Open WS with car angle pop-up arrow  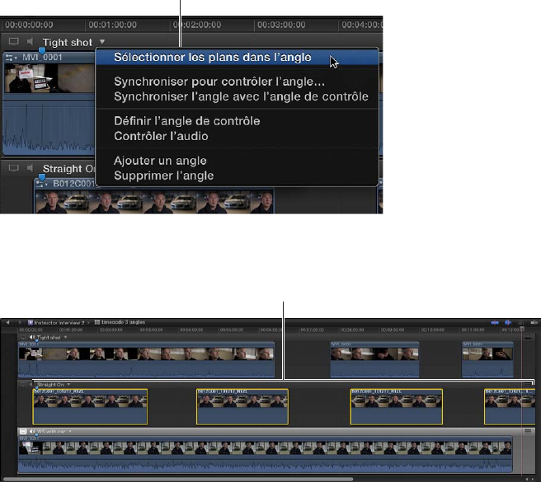(70, 431)
